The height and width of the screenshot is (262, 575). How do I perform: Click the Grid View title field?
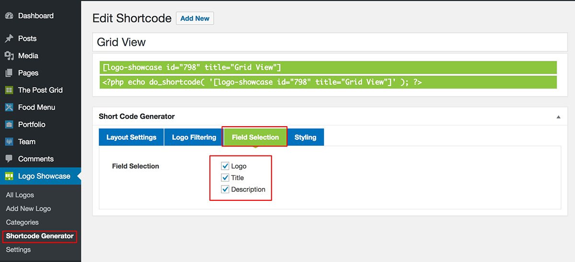[x=330, y=42]
